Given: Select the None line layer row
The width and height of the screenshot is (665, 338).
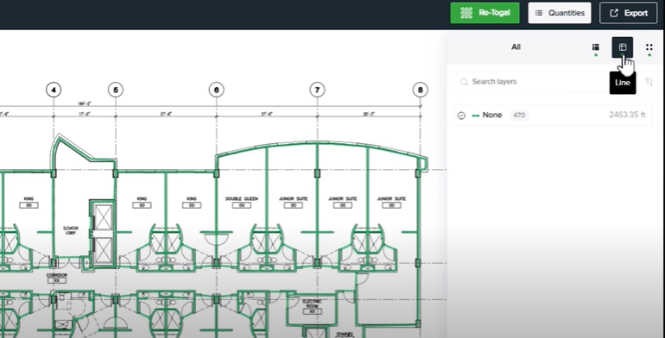Looking at the screenshot, I should [x=552, y=116].
